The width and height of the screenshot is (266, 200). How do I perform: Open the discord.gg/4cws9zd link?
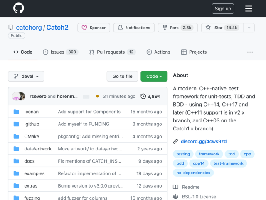tap(204, 142)
